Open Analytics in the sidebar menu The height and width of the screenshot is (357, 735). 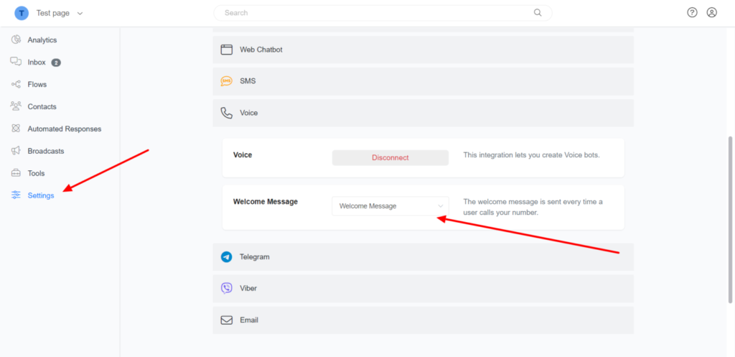point(42,40)
